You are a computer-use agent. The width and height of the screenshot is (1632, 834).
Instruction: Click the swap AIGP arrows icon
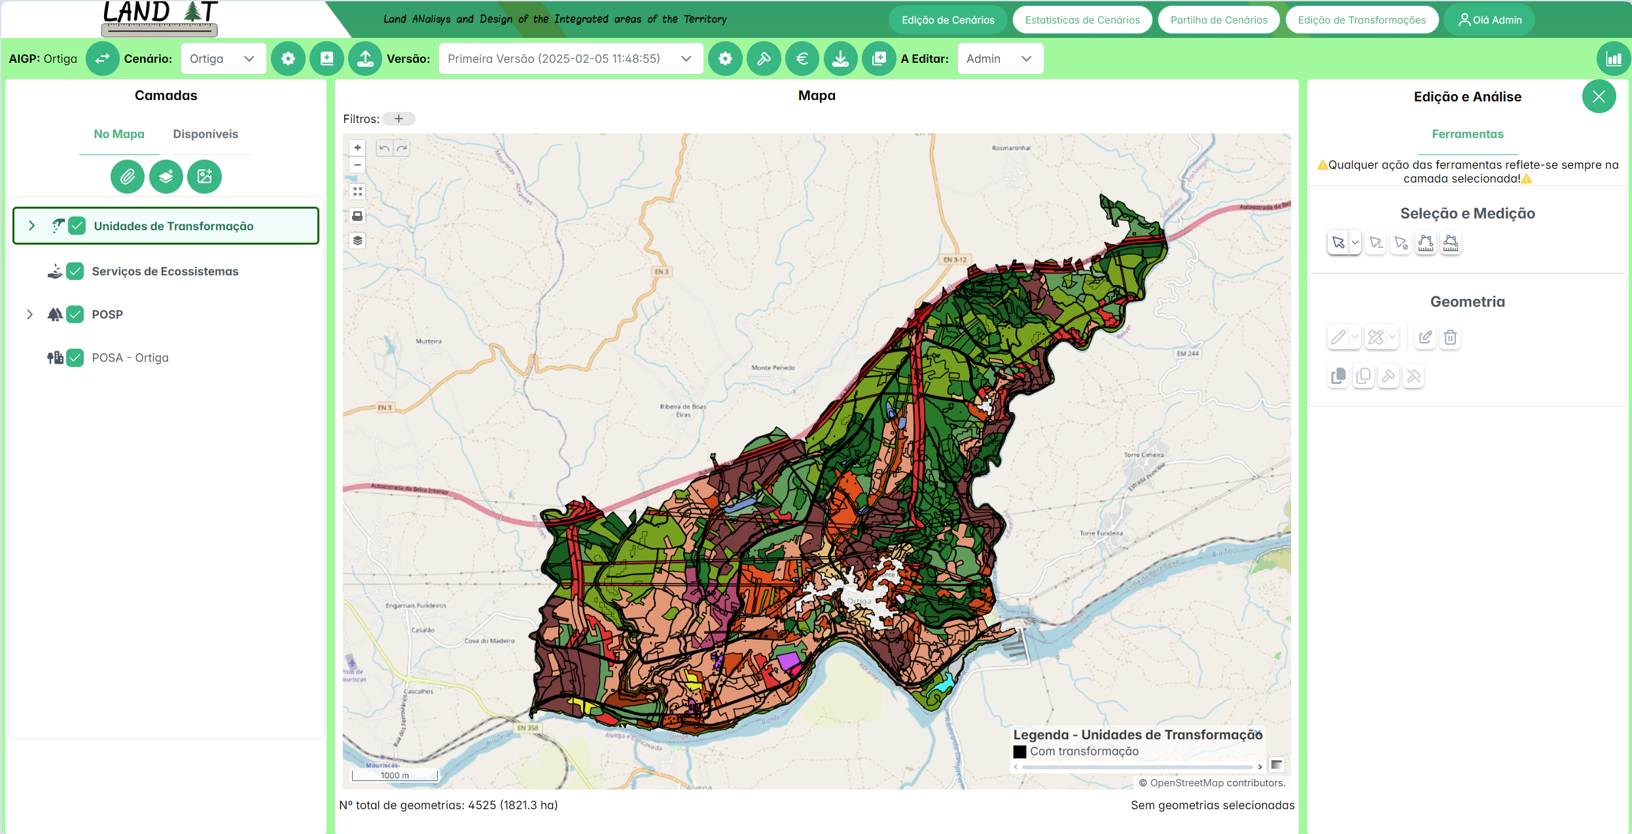[x=102, y=59]
